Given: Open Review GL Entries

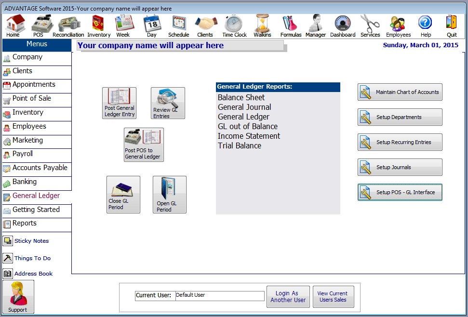Looking at the screenshot, I should coord(168,103).
